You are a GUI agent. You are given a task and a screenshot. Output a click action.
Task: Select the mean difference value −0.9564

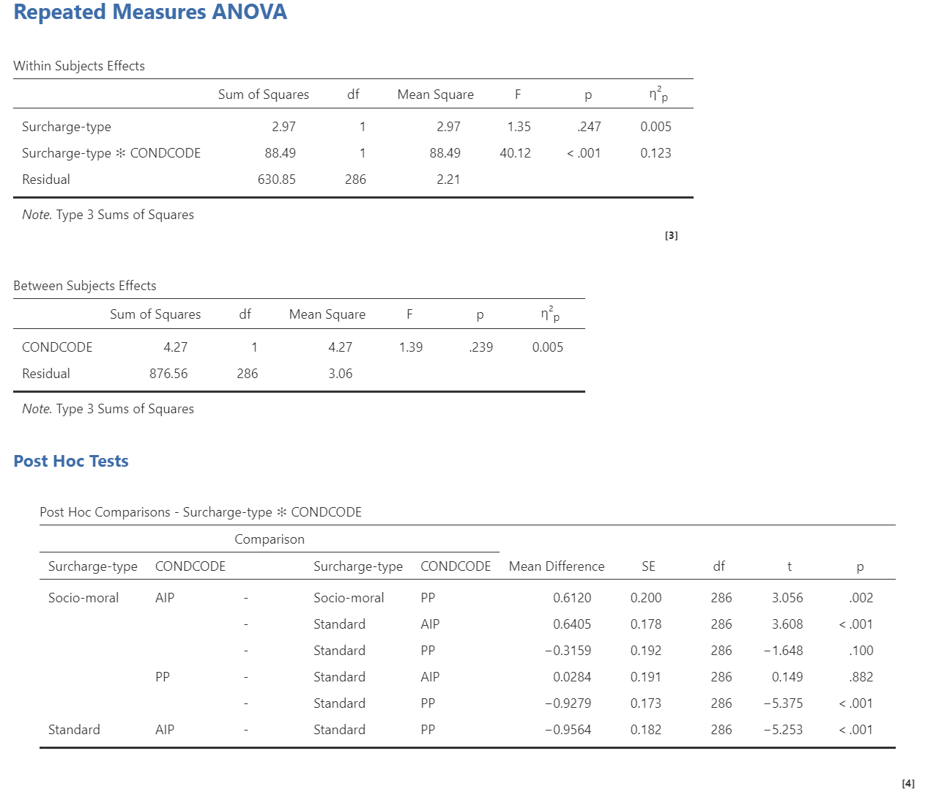click(568, 730)
